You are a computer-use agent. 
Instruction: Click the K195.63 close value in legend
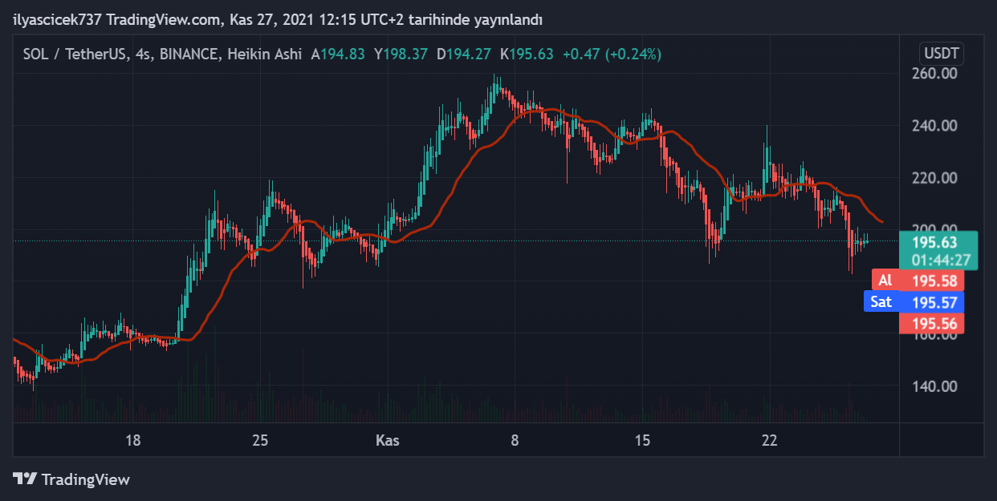(527, 55)
